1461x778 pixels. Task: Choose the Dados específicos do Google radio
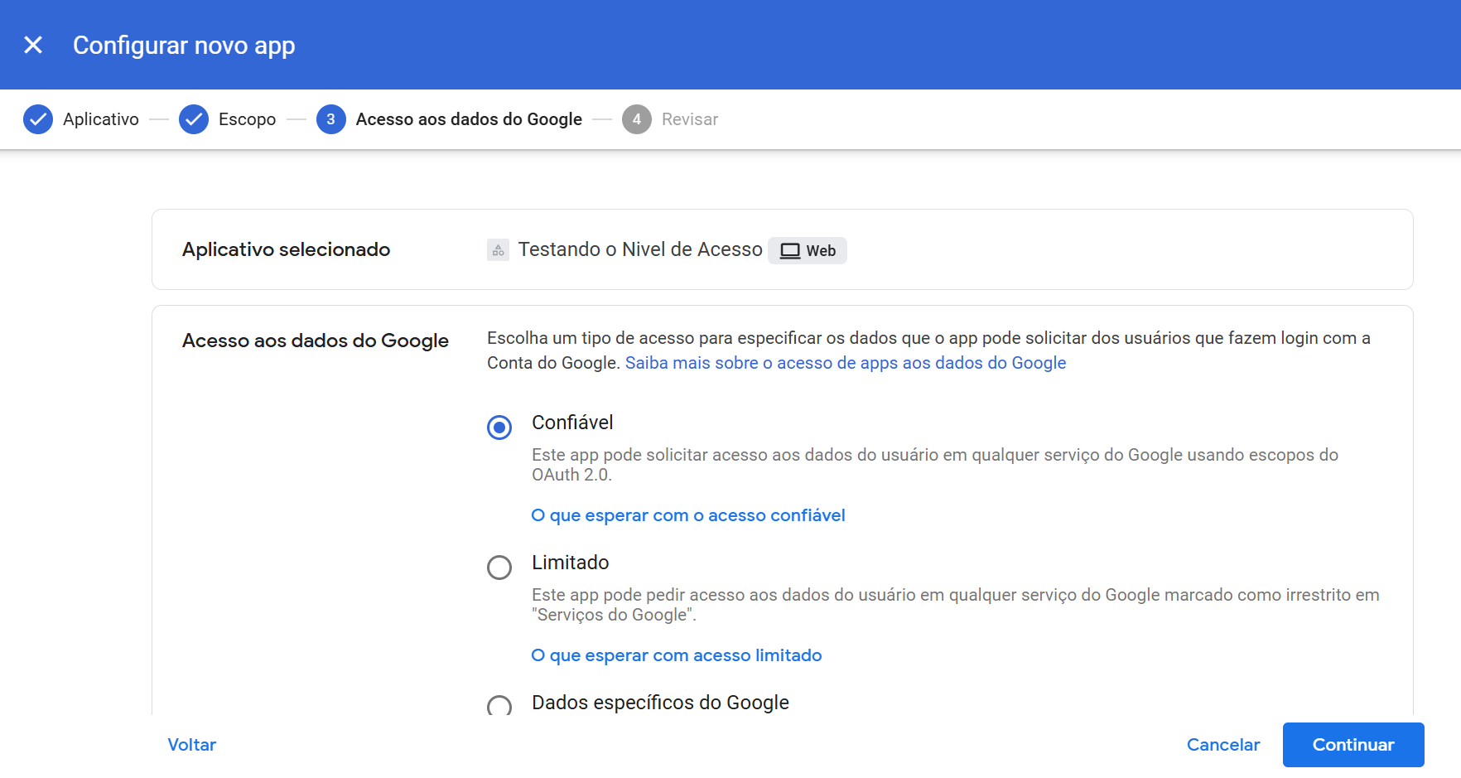[x=499, y=706]
